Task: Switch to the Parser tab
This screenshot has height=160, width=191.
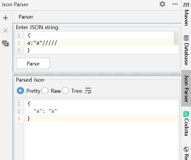Action: 26,17
